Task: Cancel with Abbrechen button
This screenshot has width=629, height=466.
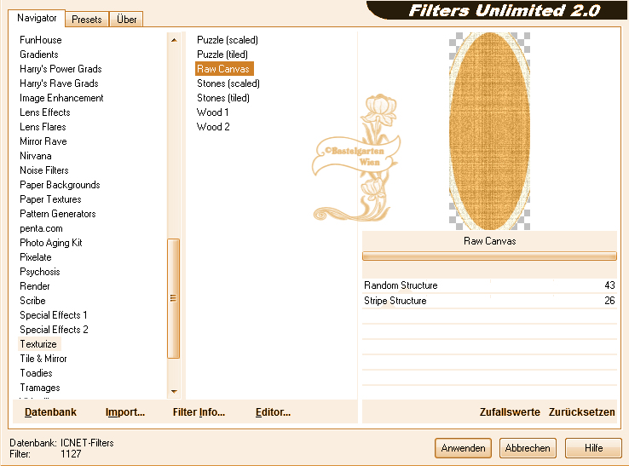Action: coord(528,448)
